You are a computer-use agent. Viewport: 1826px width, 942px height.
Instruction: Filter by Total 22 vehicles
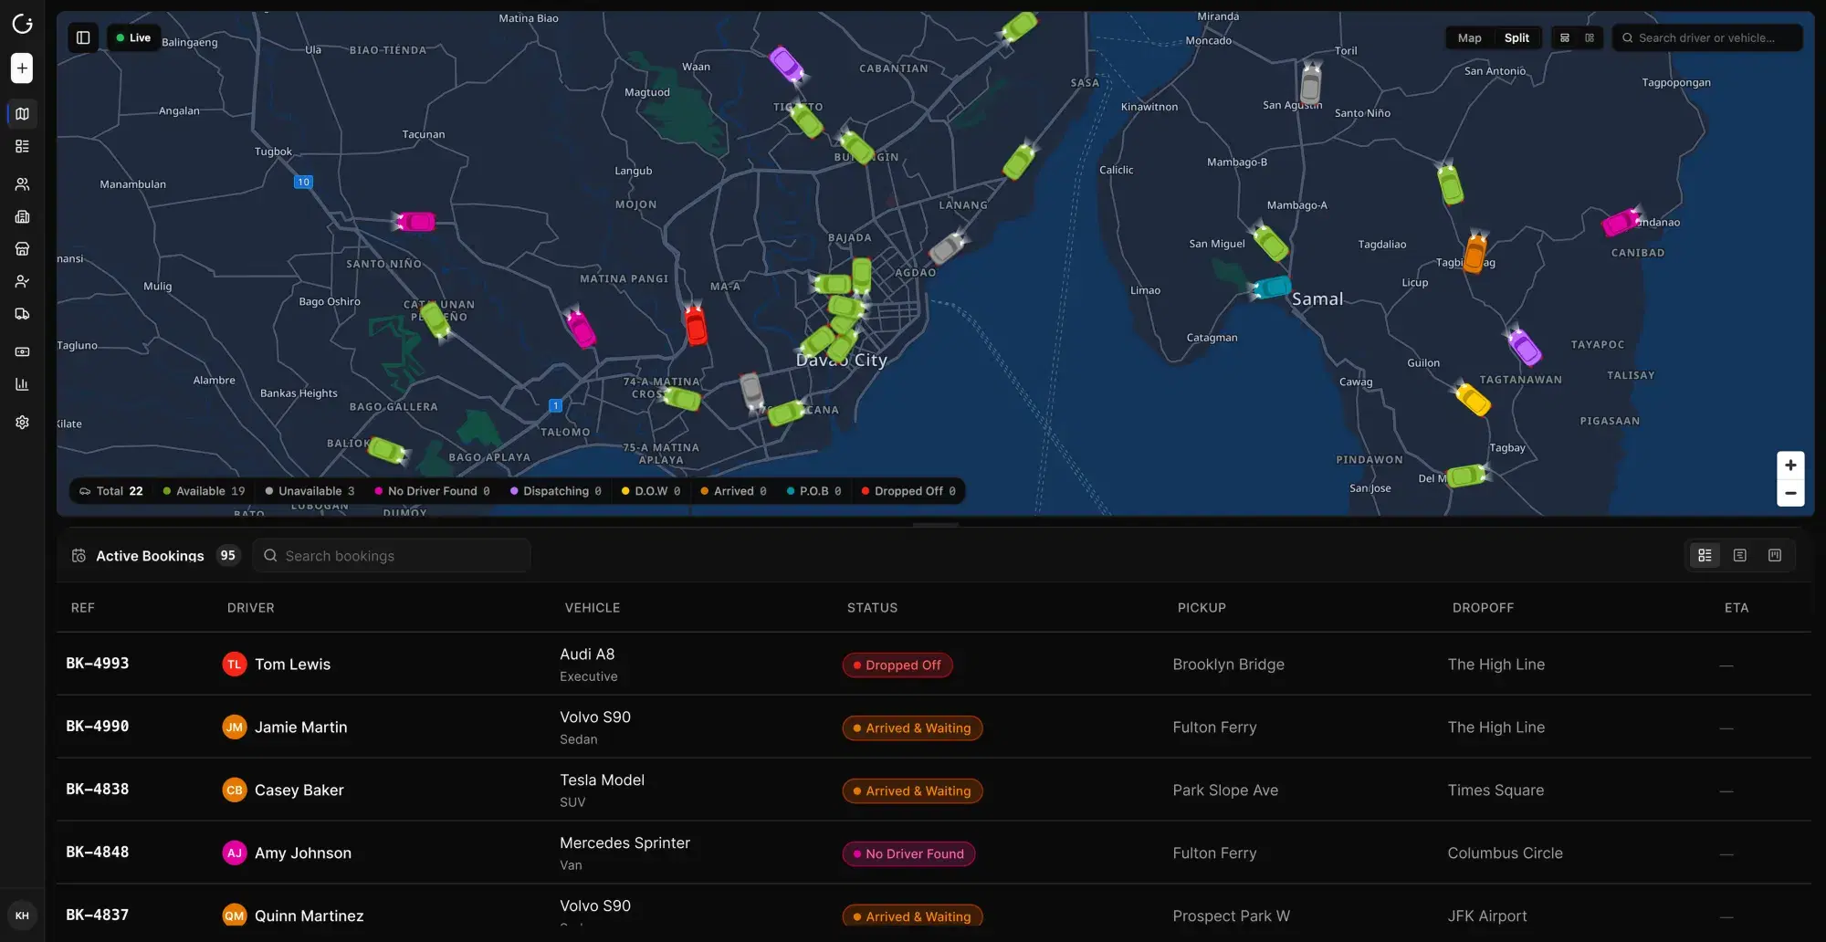point(111,491)
